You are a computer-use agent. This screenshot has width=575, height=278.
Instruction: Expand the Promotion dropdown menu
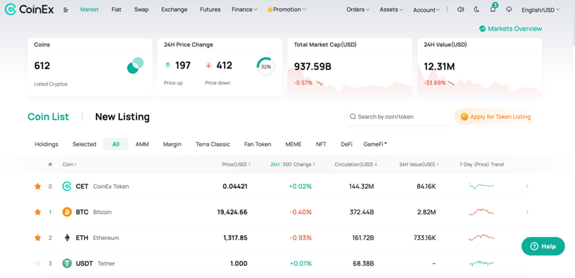pyautogui.click(x=287, y=9)
